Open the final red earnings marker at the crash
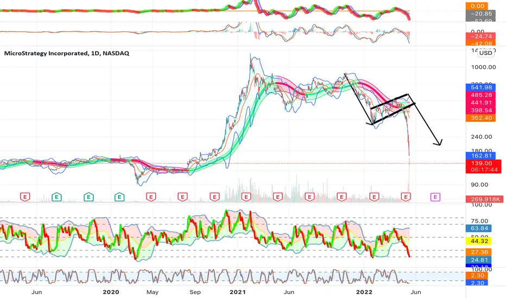Image resolution: width=506 pixels, height=298 pixels. click(x=406, y=197)
